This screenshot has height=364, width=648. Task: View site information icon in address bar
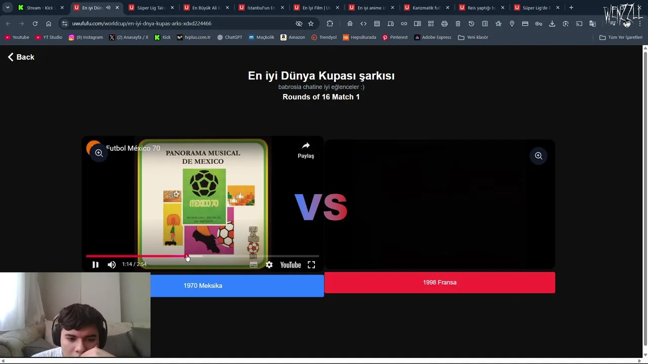(64, 23)
